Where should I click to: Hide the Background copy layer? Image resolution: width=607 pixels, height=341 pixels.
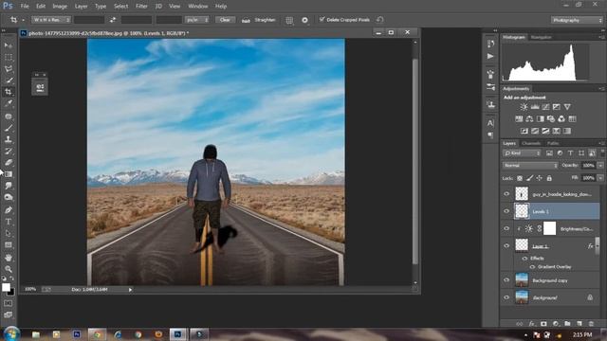click(x=506, y=280)
